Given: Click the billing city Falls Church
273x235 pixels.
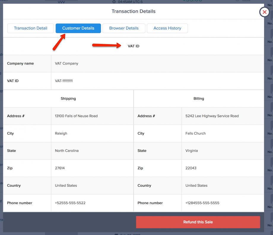Looking at the screenshot, I should tap(195, 133).
